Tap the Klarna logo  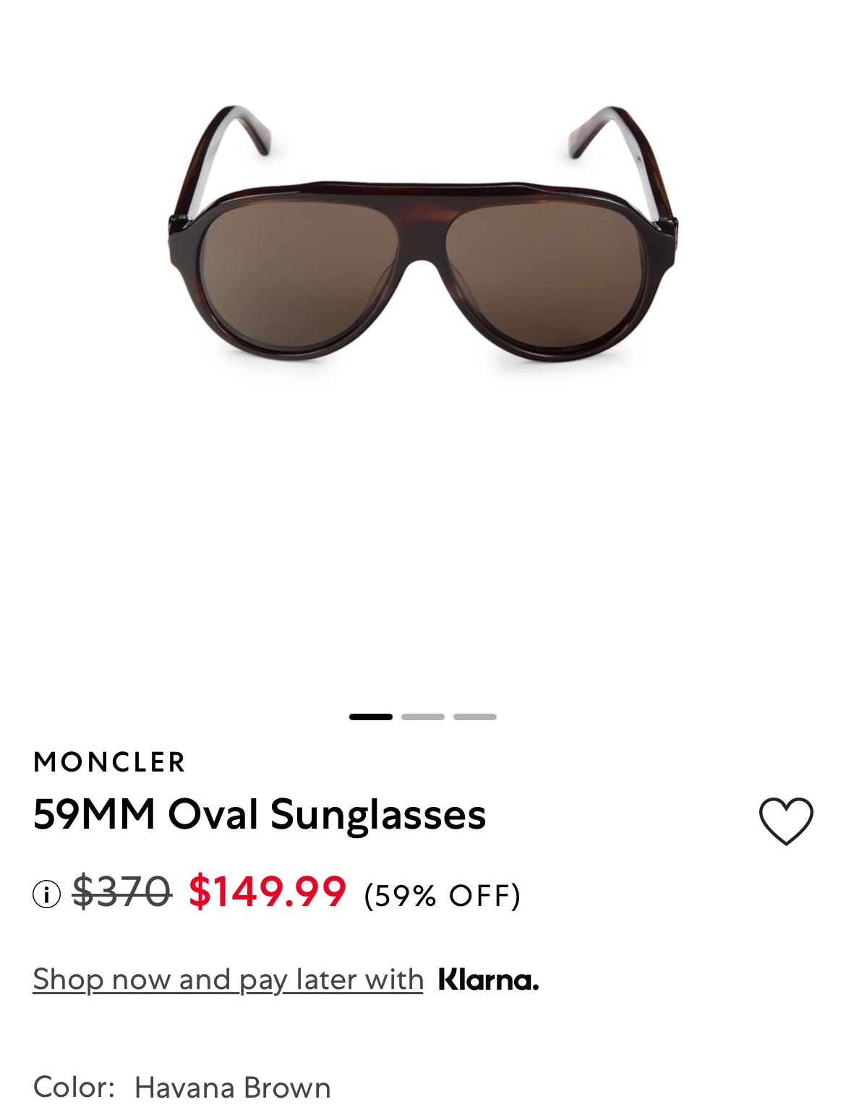click(x=489, y=980)
